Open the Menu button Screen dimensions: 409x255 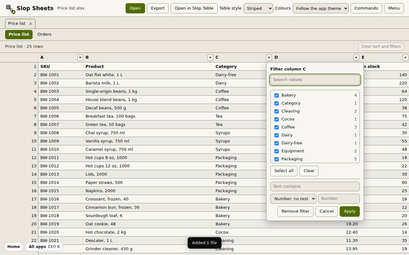click(394, 8)
